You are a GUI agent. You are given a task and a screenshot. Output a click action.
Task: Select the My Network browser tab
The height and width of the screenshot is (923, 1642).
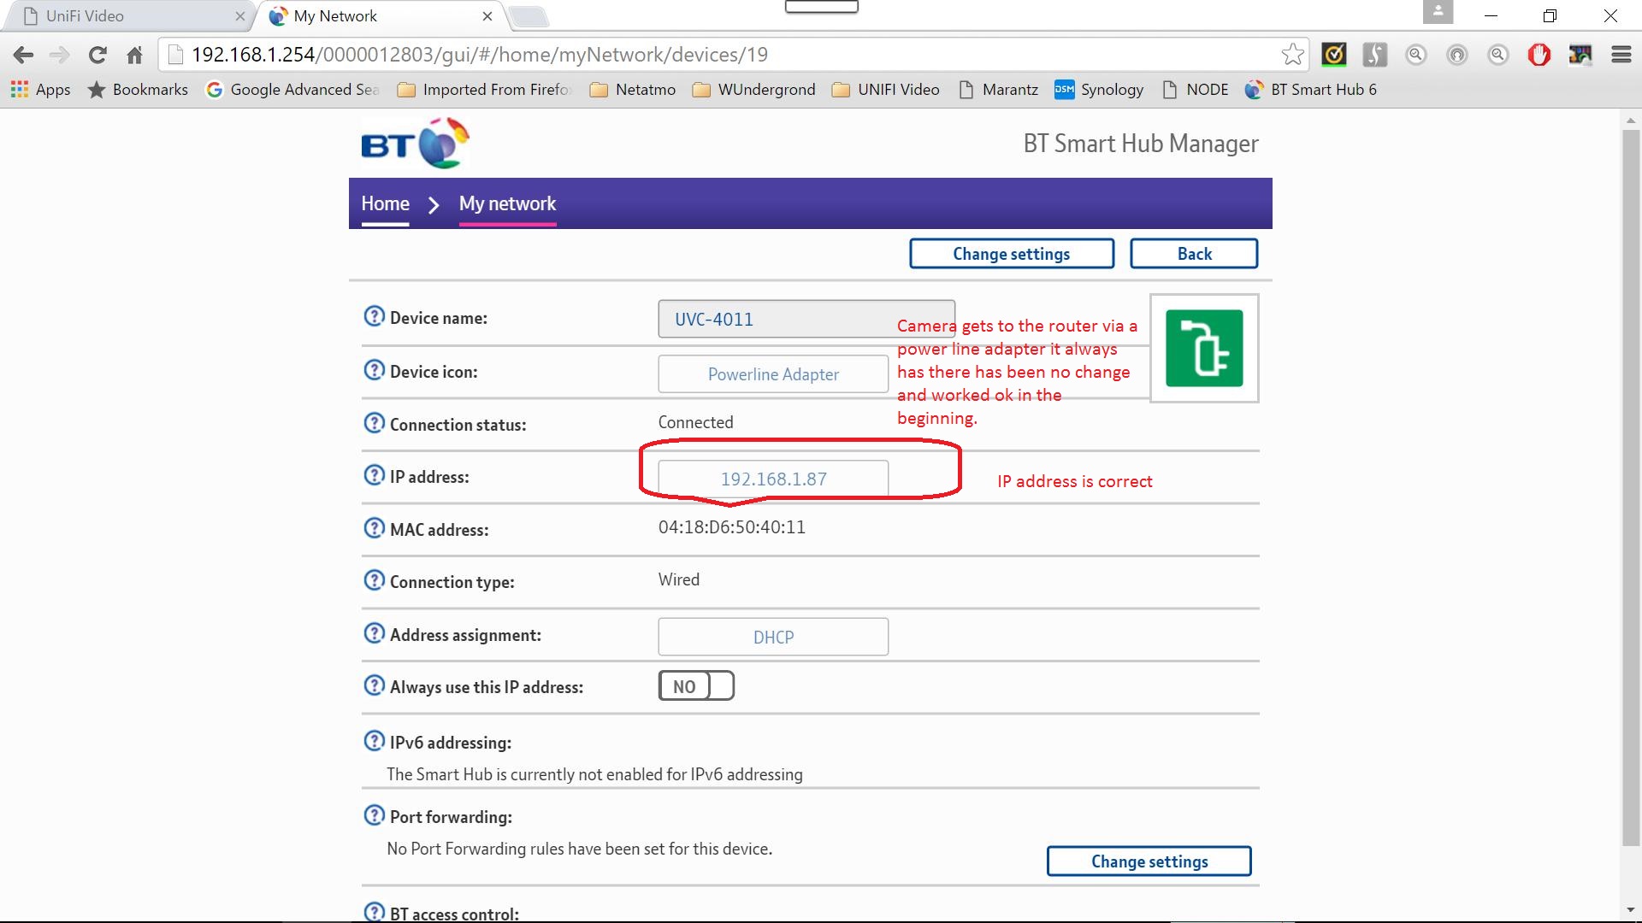coord(381,16)
